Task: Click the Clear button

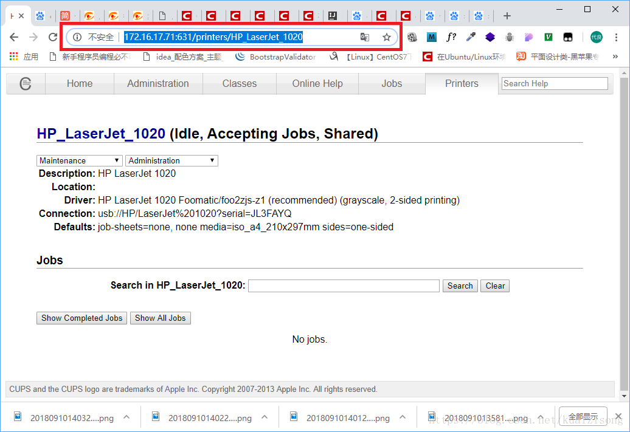Action: pyautogui.click(x=495, y=286)
